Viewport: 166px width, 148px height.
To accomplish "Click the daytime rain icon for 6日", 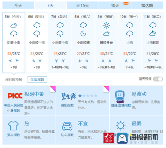I will [x=37, y=25].
